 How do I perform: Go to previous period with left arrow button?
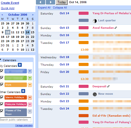[40, 2]
